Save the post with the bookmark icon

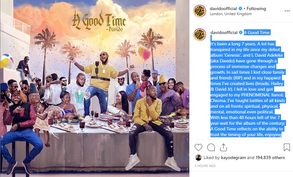pyautogui.click(x=287, y=147)
